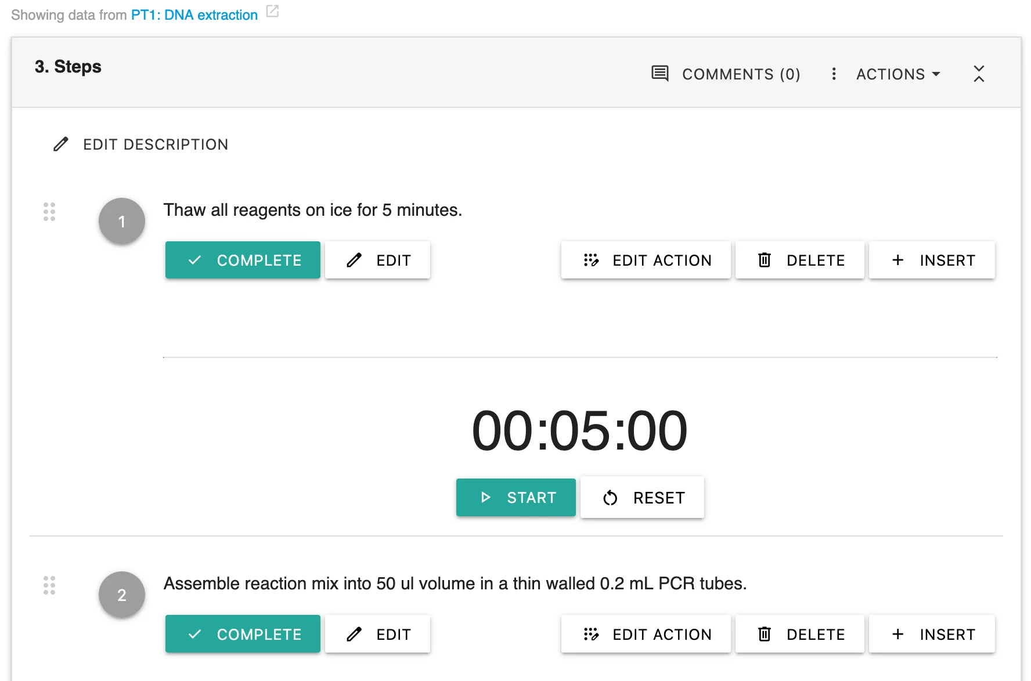
Task: Click the three-dot icon beside Actions
Action: [834, 74]
